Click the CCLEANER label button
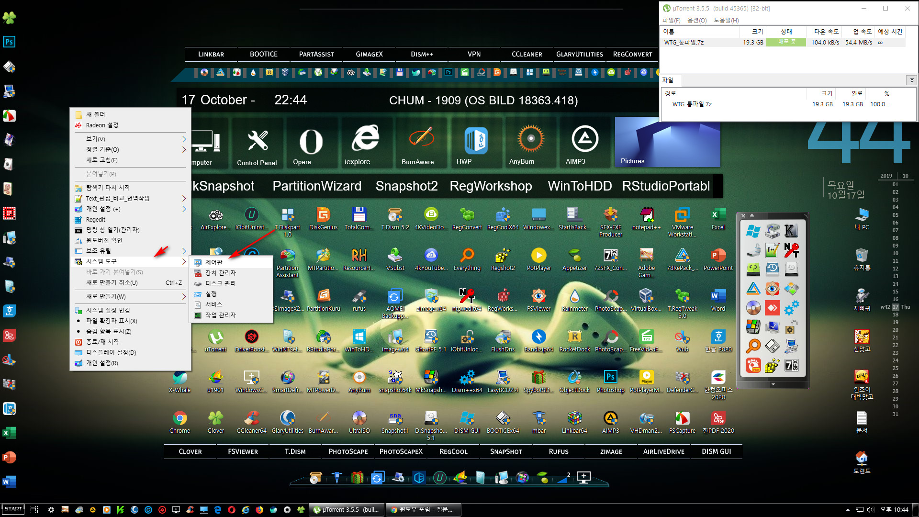The height and width of the screenshot is (517, 919). click(x=527, y=54)
